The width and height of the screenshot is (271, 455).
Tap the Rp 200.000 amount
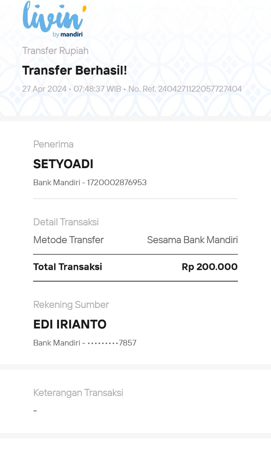(209, 267)
